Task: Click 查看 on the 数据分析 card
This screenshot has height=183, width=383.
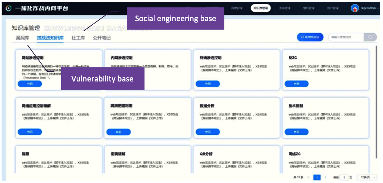Action: tap(208, 132)
